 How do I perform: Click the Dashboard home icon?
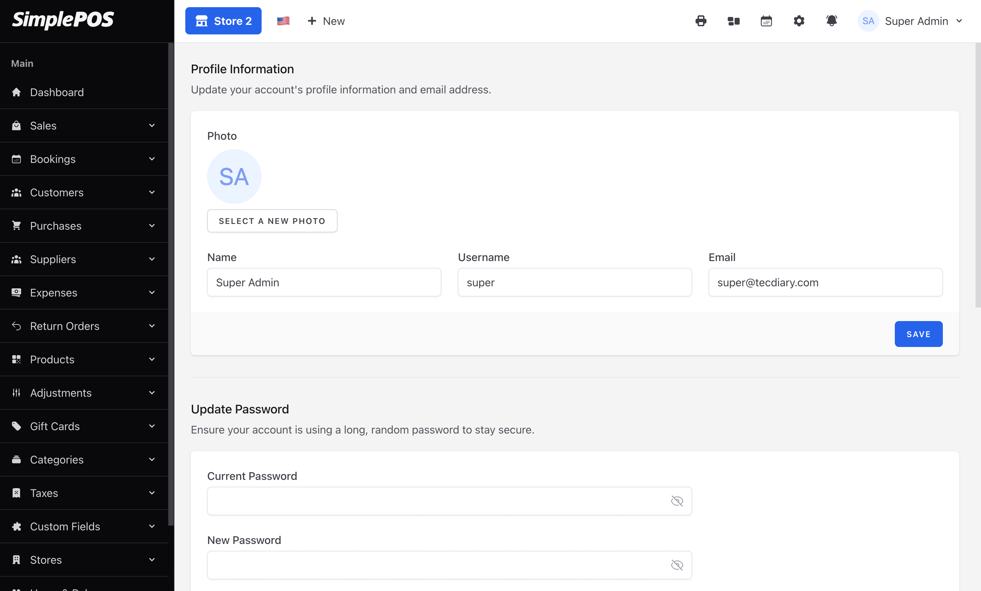pos(16,92)
